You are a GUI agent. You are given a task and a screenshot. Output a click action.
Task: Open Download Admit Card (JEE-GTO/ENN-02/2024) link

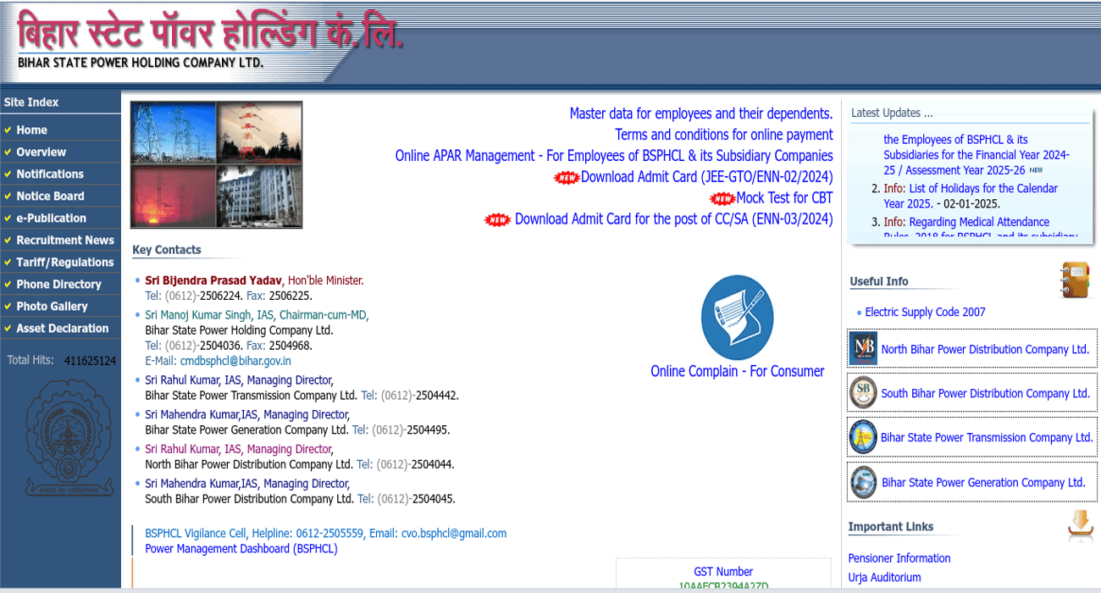click(706, 177)
